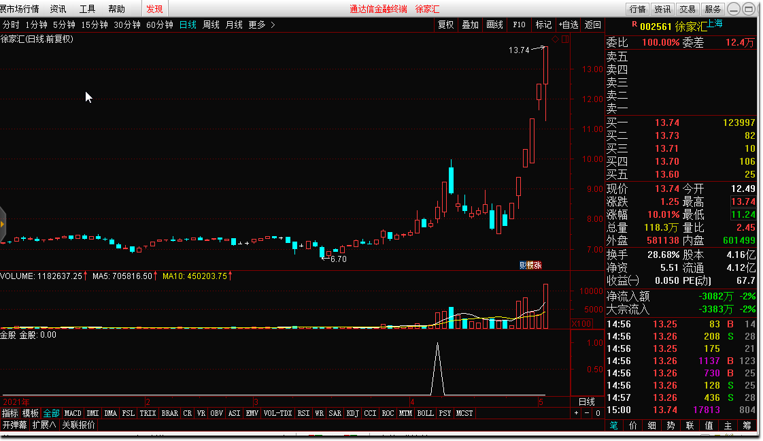Click the X100 volume scale label

[x=581, y=324]
